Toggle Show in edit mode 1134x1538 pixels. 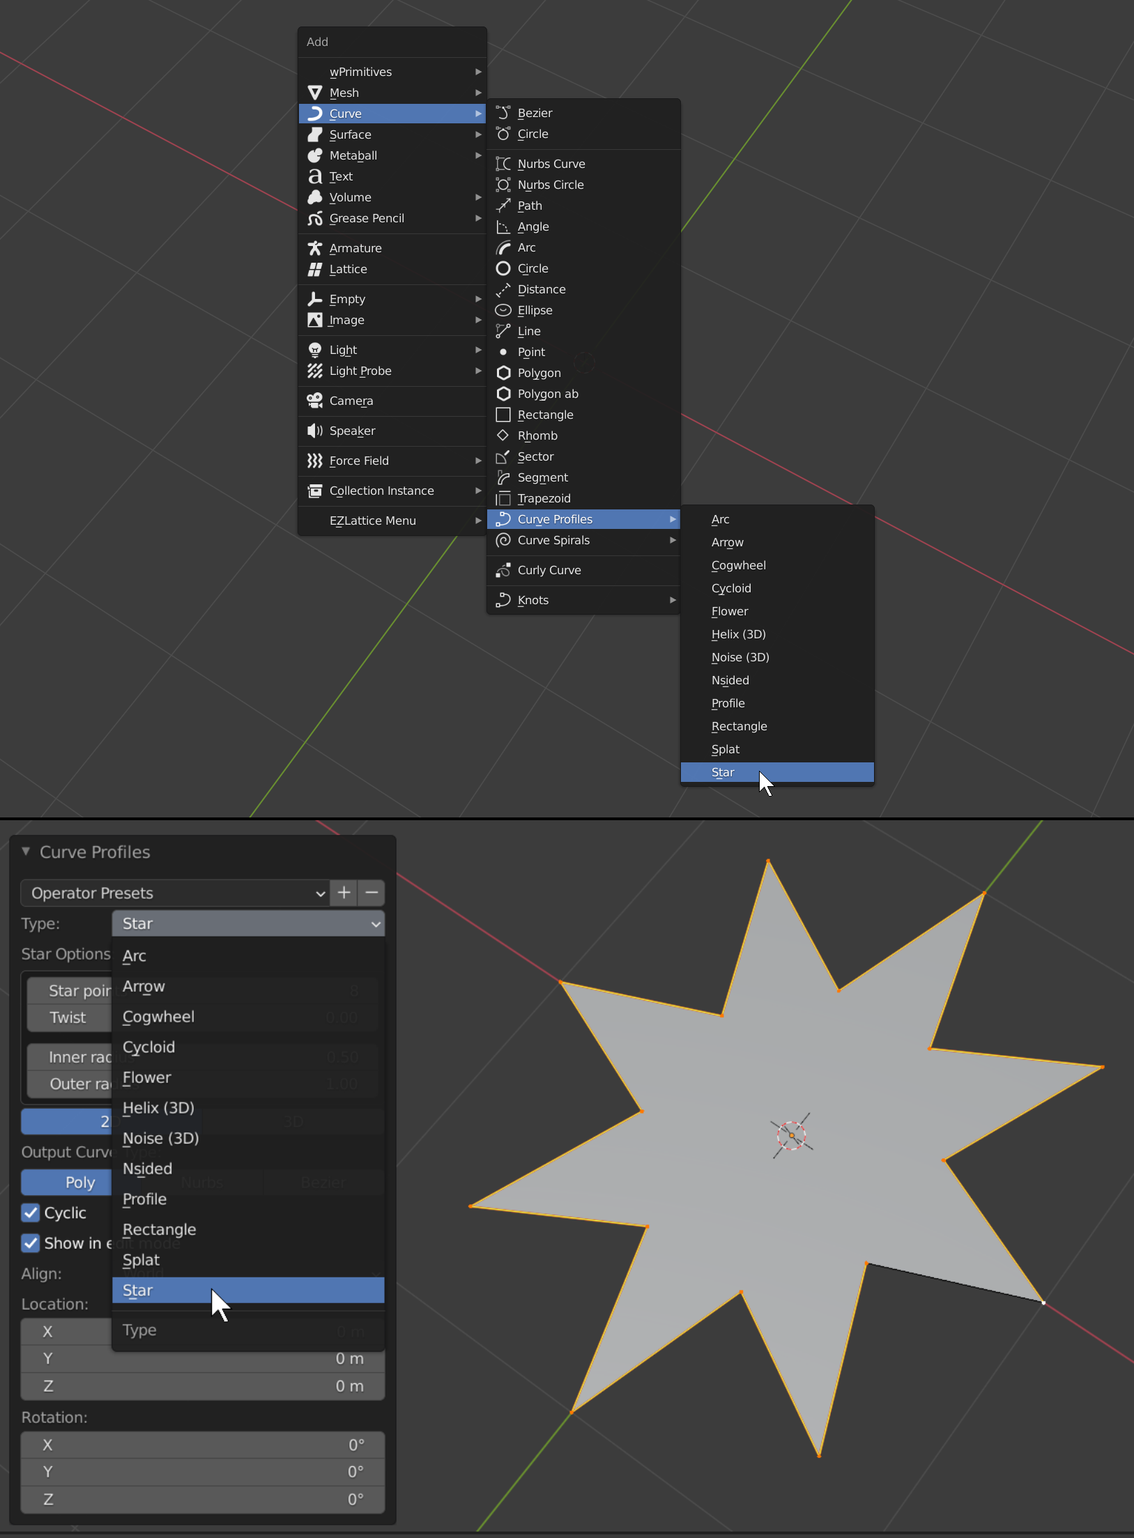(30, 1243)
